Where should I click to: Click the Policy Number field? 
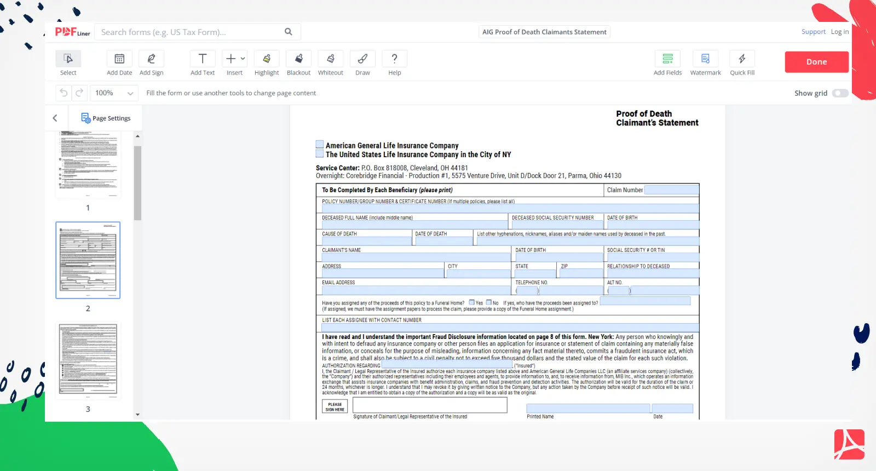[510, 208]
